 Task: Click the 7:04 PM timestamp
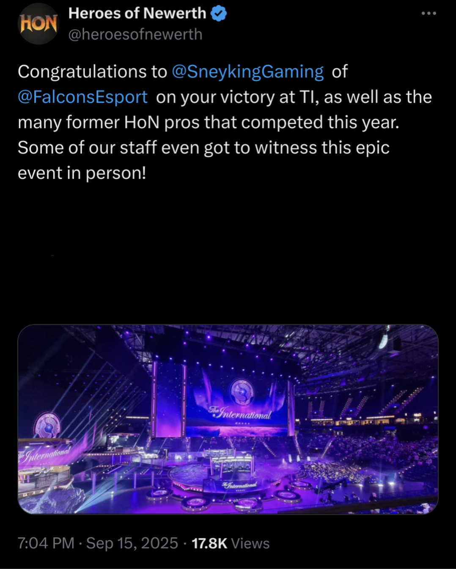pos(46,543)
